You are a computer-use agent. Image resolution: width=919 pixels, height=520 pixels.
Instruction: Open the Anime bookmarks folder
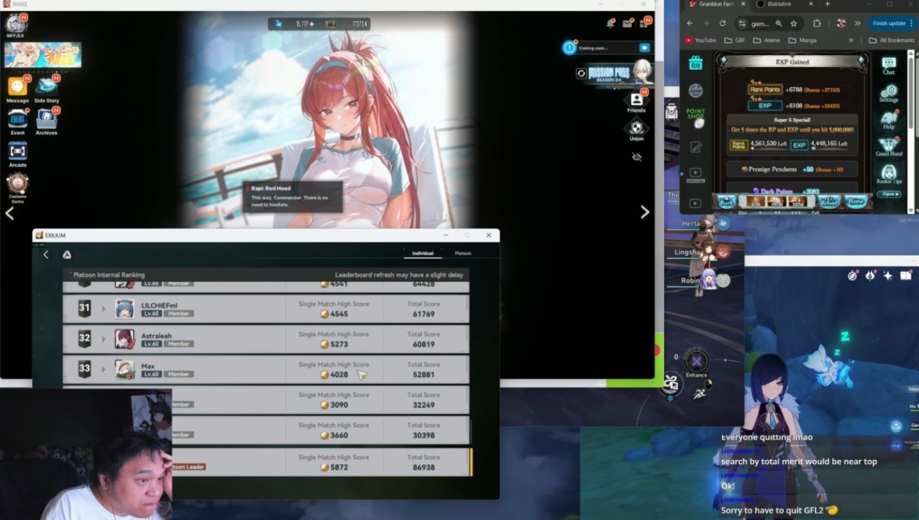(x=767, y=41)
